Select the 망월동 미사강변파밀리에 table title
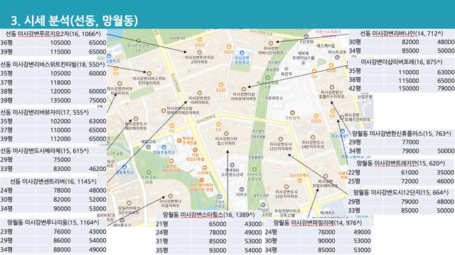Image resolution: width=455 pixels, height=255 pixels. 318,223
